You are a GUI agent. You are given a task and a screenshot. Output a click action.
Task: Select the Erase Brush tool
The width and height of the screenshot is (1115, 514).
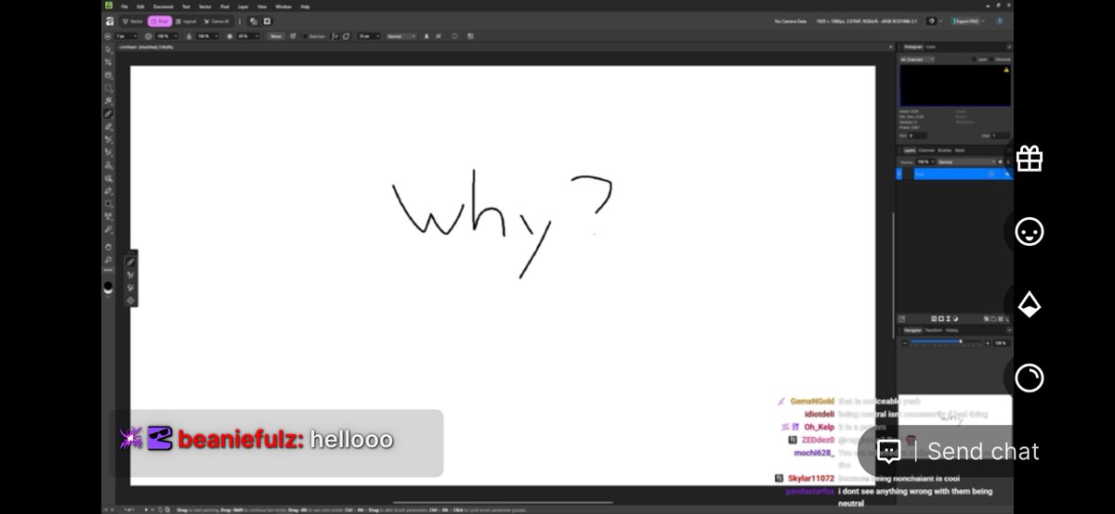click(x=109, y=127)
